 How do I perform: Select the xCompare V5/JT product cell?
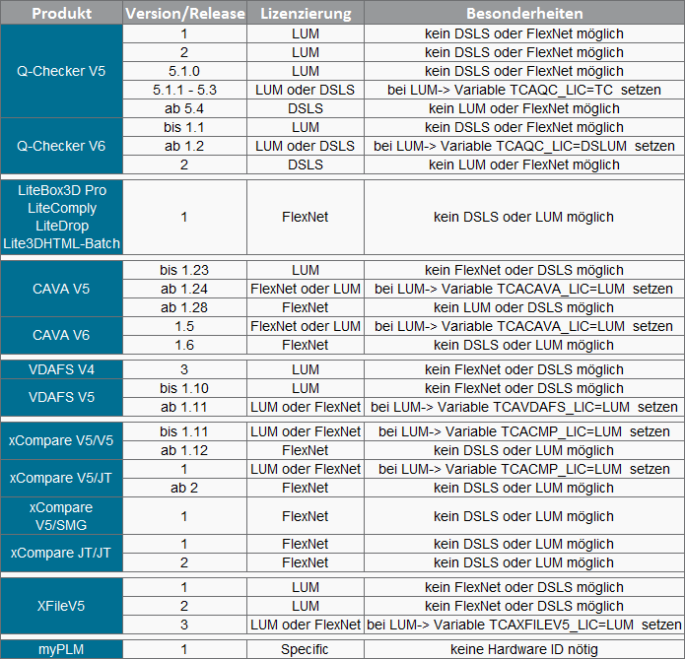pos(61,478)
